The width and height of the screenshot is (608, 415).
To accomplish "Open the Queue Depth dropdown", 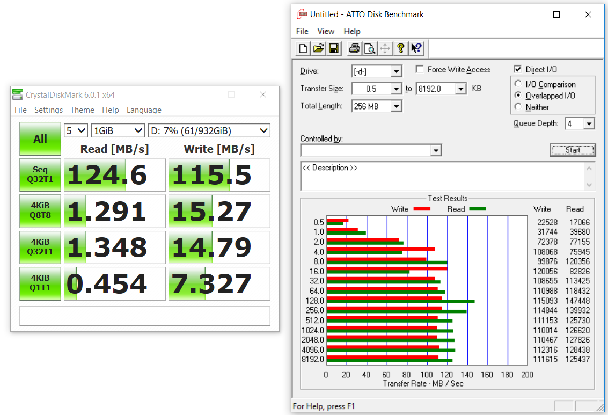I will click(589, 123).
